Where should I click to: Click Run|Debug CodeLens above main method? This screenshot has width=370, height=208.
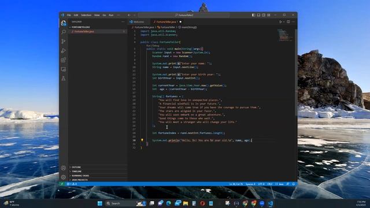click(x=153, y=46)
